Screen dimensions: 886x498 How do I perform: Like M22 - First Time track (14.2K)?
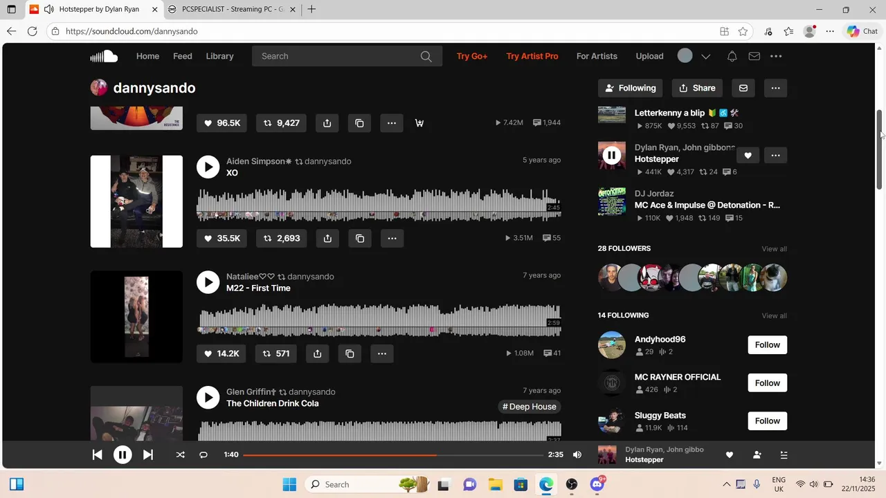[221, 353]
